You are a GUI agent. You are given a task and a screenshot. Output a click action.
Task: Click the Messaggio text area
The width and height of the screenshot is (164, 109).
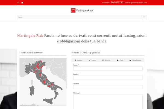(x=108, y=102)
